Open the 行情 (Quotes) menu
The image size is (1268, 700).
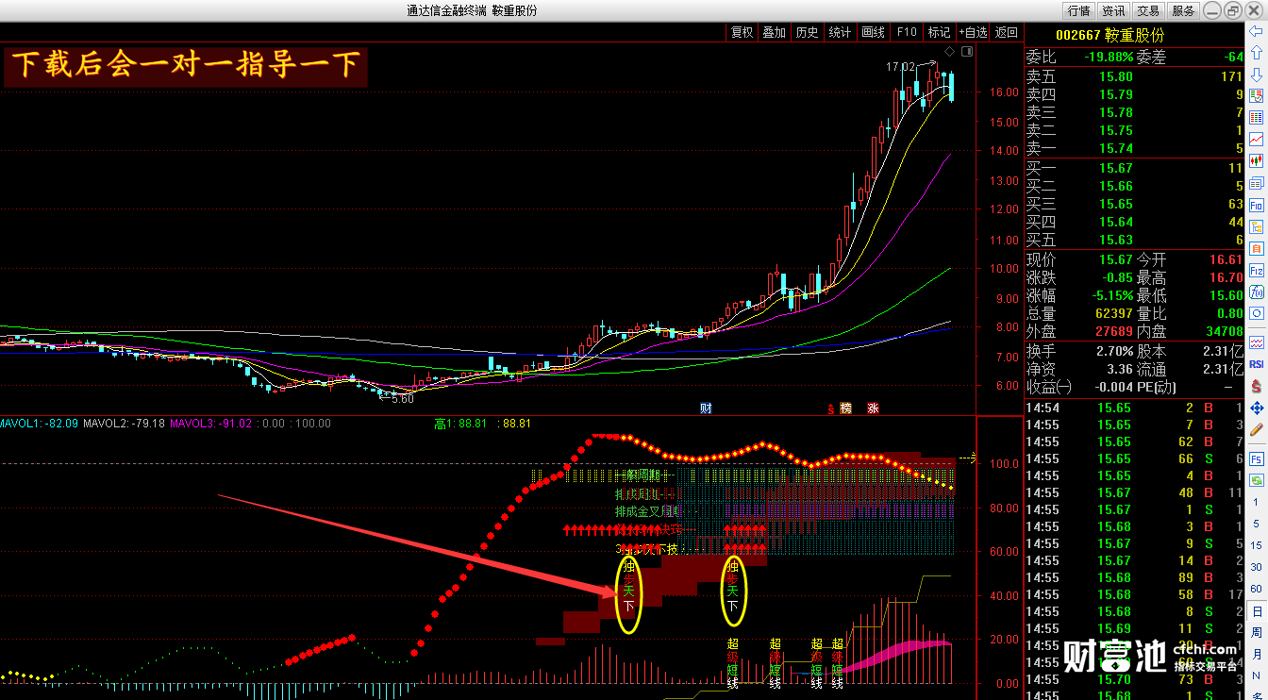(1078, 11)
